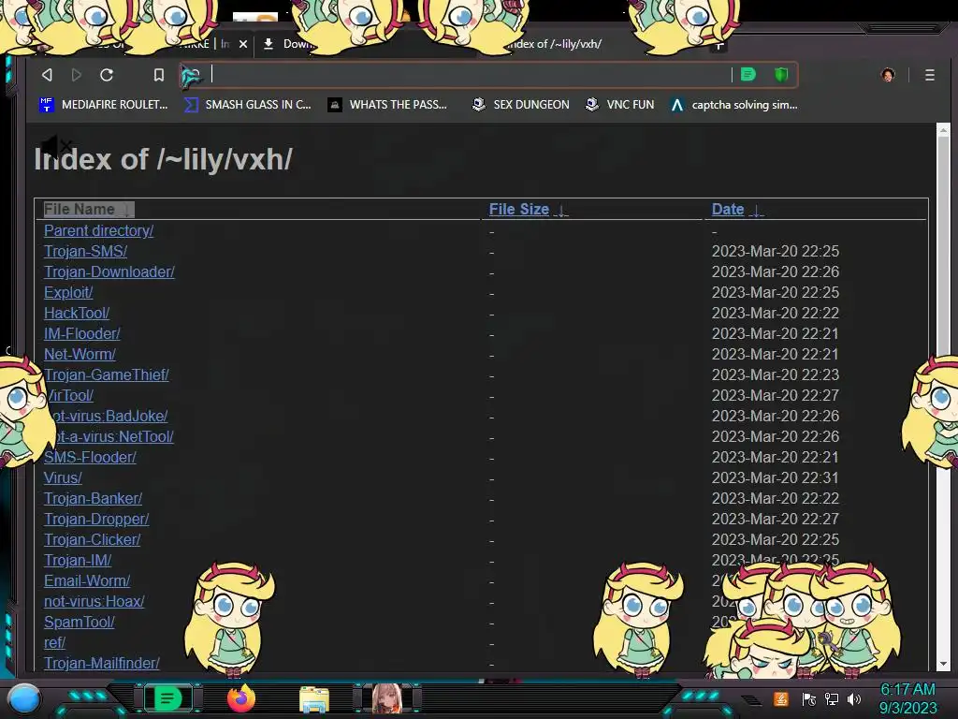Open the not-virus:Hoax/ folder link
The height and width of the screenshot is (719, 958).
(x=94, y=602)
